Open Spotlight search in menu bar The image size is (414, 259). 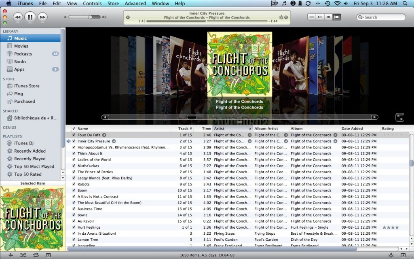point(405,3)
